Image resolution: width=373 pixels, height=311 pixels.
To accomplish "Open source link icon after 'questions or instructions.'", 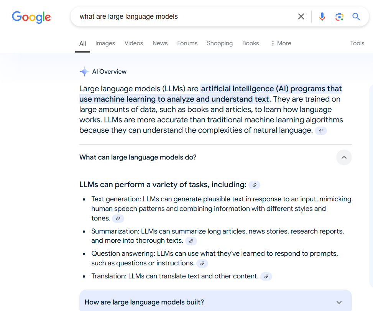I will [202, 263].
